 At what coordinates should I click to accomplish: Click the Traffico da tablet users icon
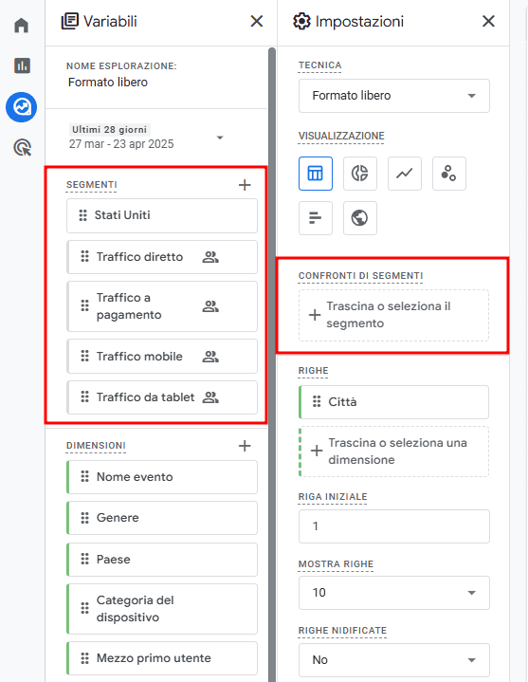point(210,397)
